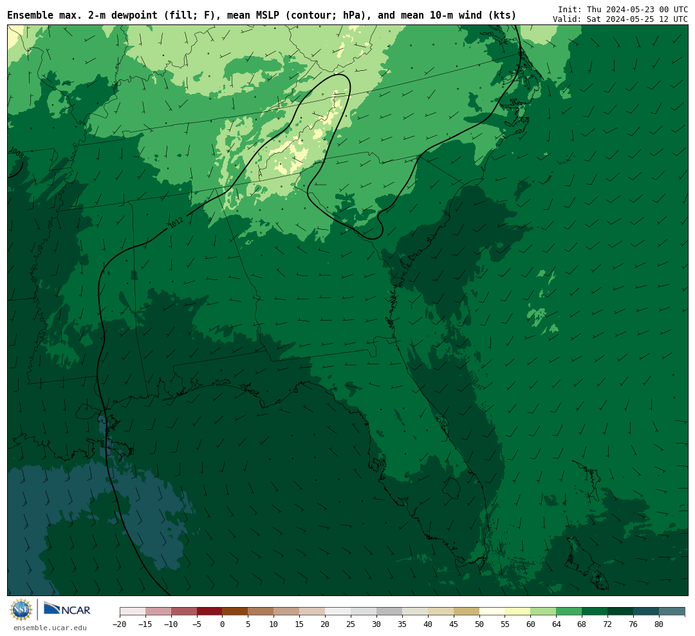695x636 pixels.
Task: Click the -15 tick label on the colorbar
Action: point(145,624)
